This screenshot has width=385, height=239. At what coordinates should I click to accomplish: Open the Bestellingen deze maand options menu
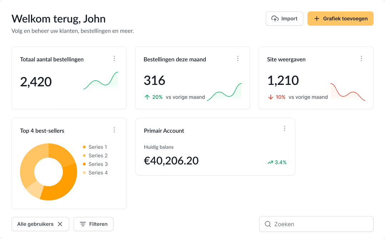[x=238, y=59]
